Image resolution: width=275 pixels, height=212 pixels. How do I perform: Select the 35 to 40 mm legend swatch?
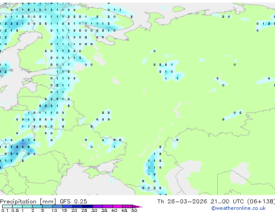click(108, 206)
